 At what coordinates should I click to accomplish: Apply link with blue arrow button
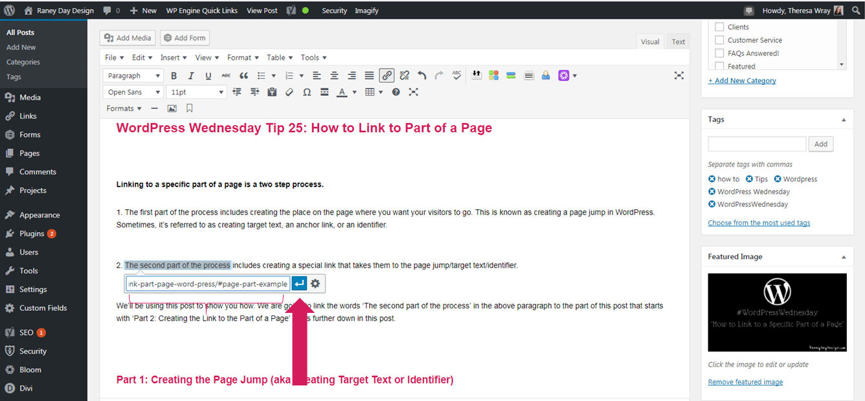[299, 284]
